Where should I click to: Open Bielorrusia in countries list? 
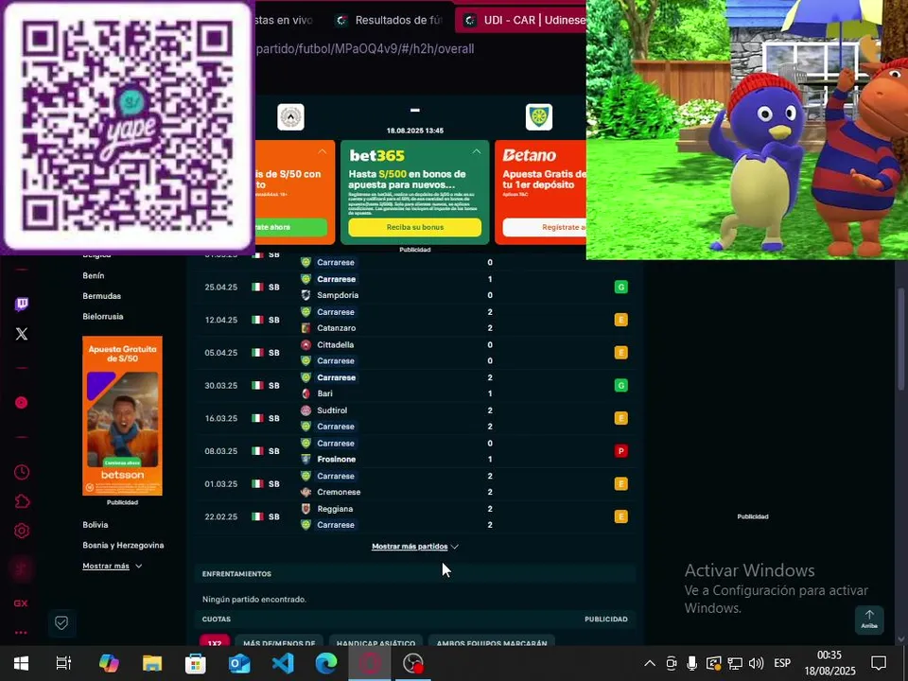[x=102, y=316]
